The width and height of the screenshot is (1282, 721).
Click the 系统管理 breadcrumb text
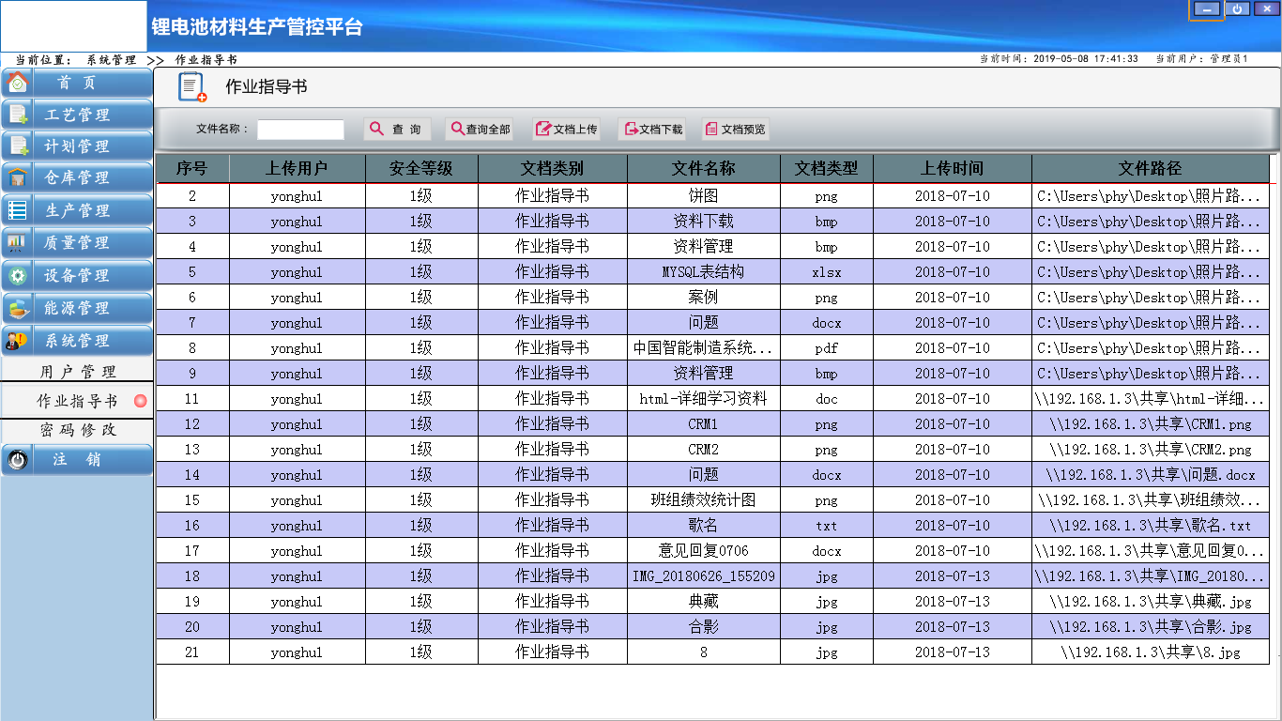tap(112, 60)
